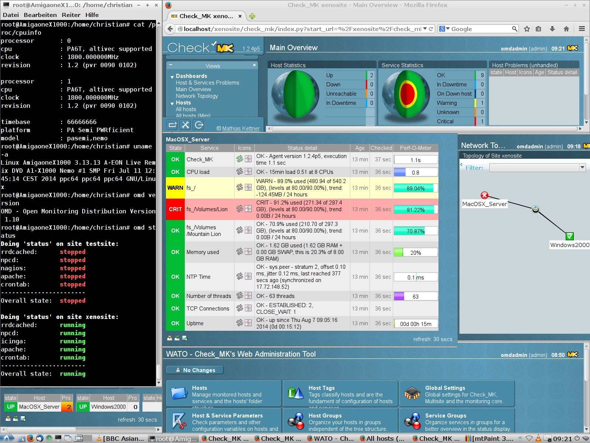Minimize the Views snapin panel
590x443 pixels.
tap(171, 65)
